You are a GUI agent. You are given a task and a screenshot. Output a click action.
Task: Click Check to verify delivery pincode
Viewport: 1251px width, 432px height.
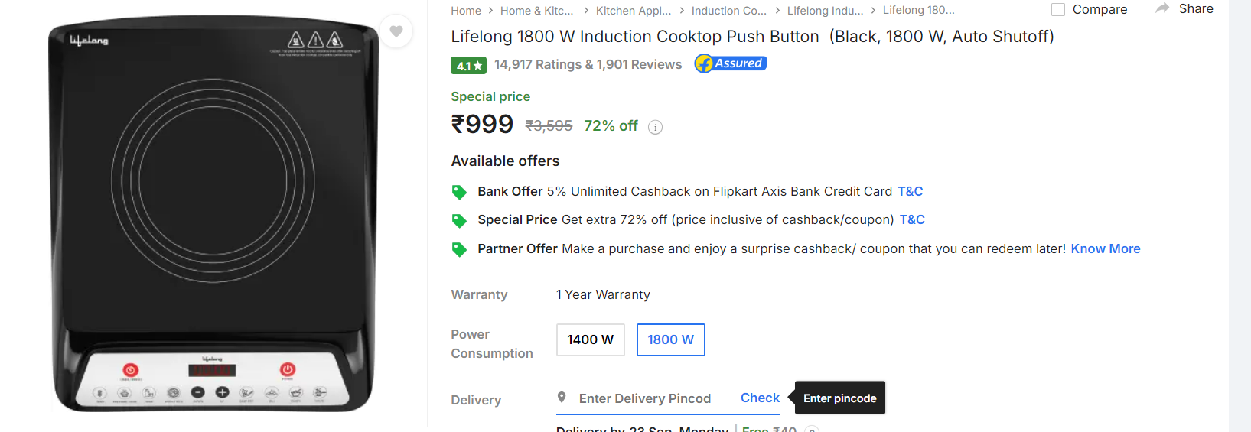(x=760, y=398)
